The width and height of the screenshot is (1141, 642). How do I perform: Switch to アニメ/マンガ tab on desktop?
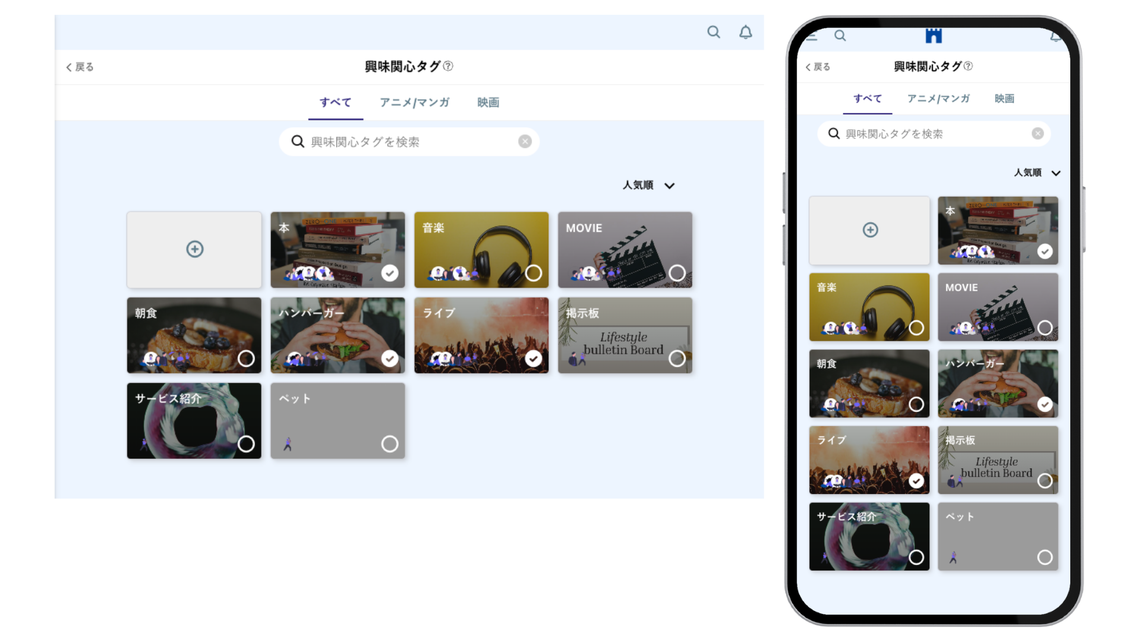[x=414, y=102]
